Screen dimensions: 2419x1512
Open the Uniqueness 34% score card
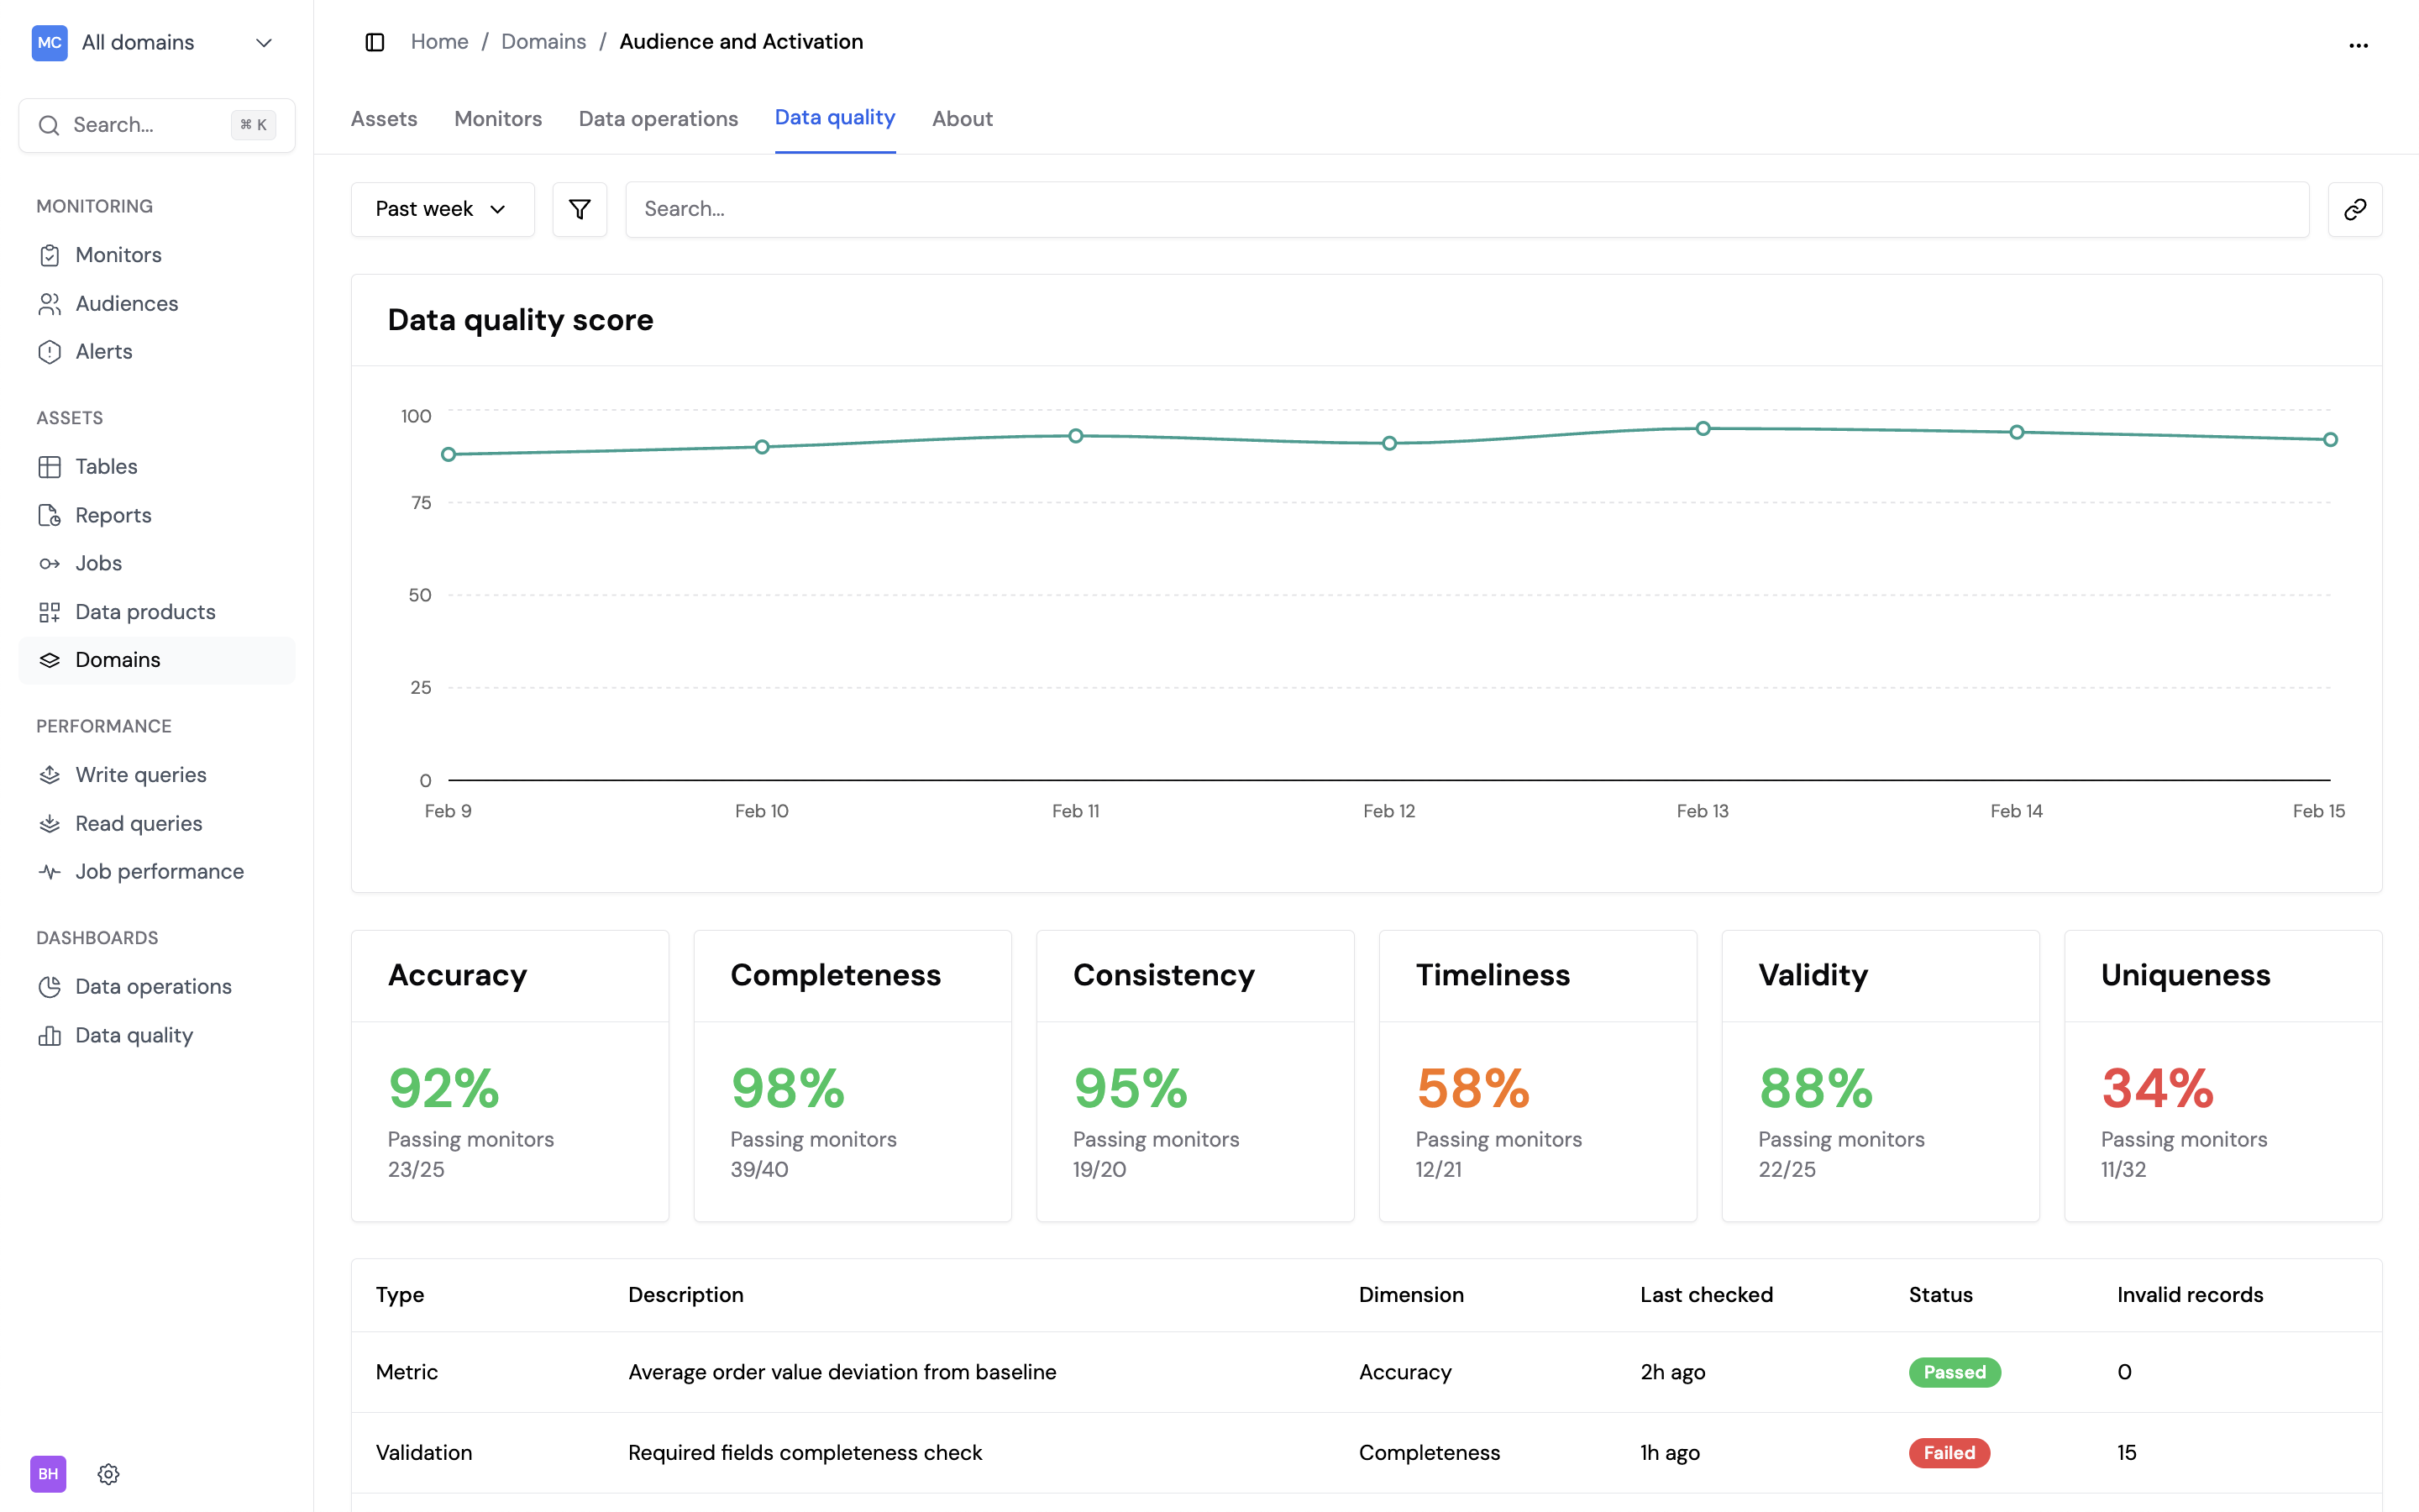pos(2222,1075)
